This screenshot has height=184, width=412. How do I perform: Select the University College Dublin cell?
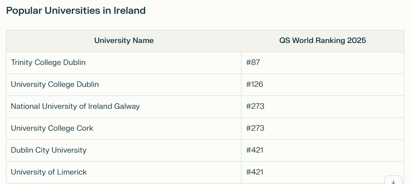124,85
